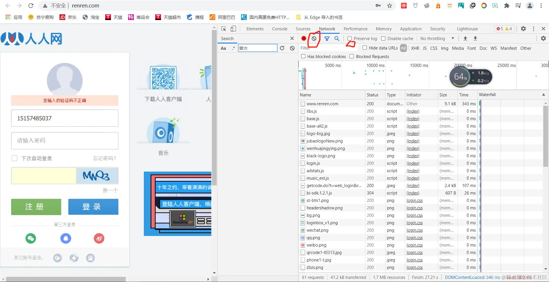Click the DevTools inspect element icon
This screenshot has height=282, width=549.
coord(224,29)
